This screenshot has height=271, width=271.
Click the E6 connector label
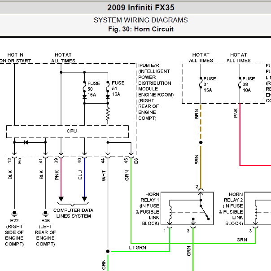point(136,161)
